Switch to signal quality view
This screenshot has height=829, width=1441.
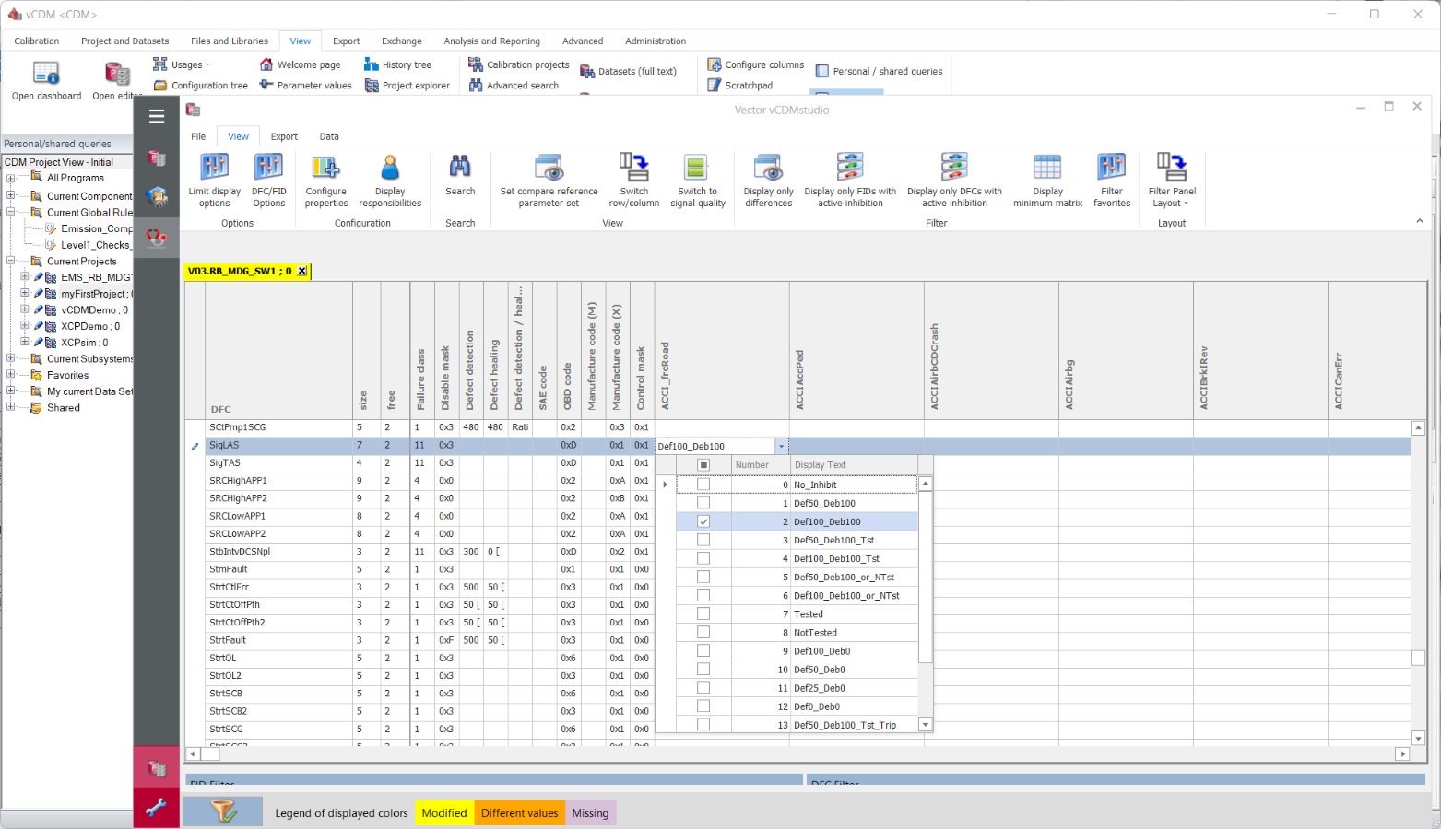click(698, 181)
